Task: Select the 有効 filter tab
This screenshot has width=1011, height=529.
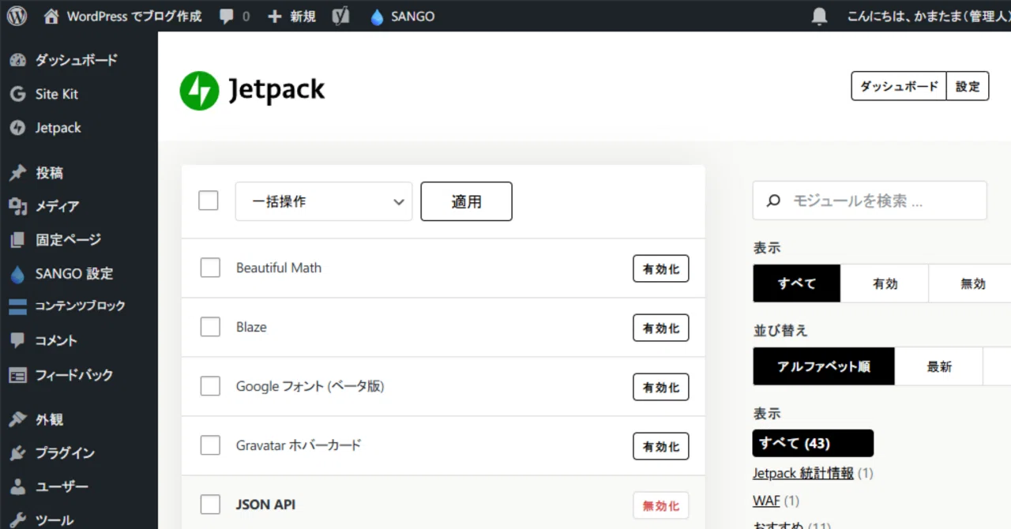Action: 885,283
